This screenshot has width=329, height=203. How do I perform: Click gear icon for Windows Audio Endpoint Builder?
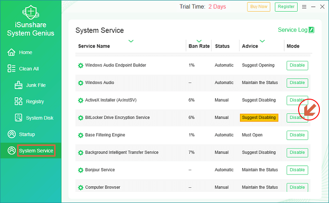coord(80,65)
